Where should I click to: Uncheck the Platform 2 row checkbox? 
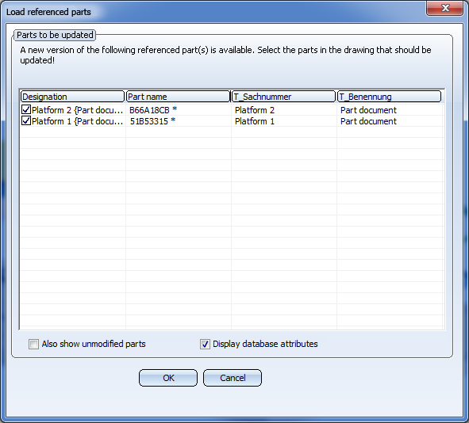(x=26, y=109)
